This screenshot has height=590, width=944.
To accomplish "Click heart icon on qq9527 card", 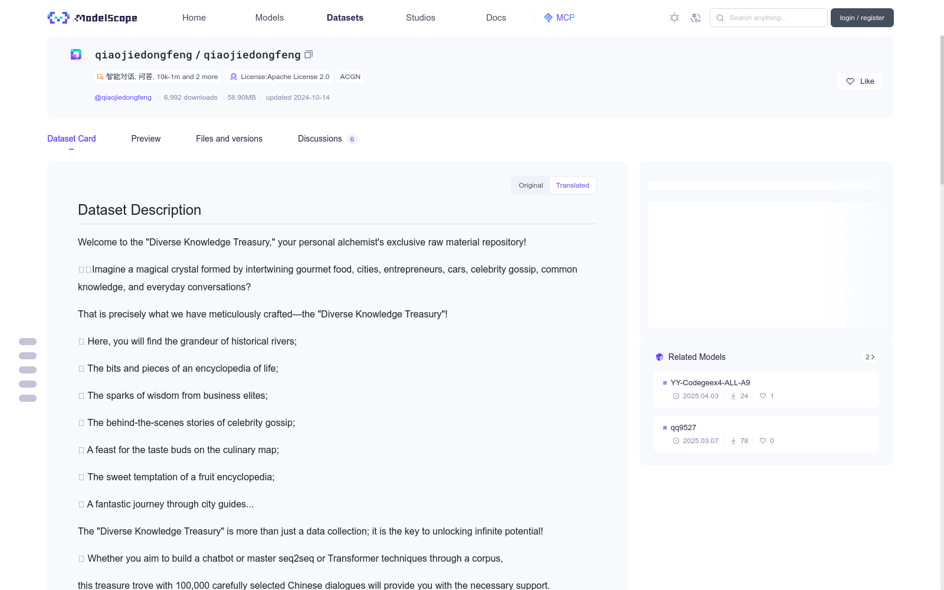I will click(x=763, y=441).
